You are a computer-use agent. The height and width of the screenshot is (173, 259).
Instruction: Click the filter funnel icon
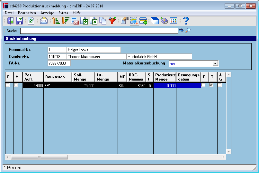112,21
